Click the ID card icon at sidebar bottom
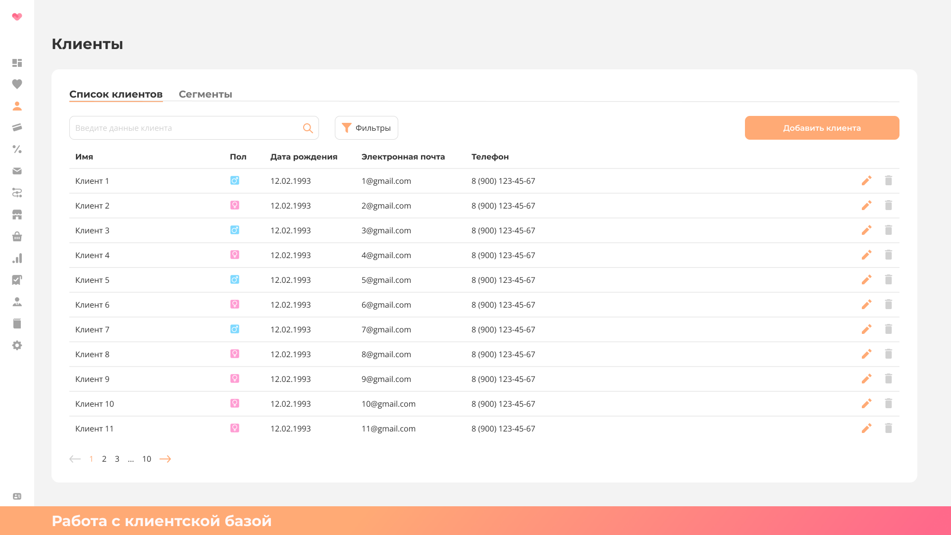Screen dimensions: 951x535 17,496
